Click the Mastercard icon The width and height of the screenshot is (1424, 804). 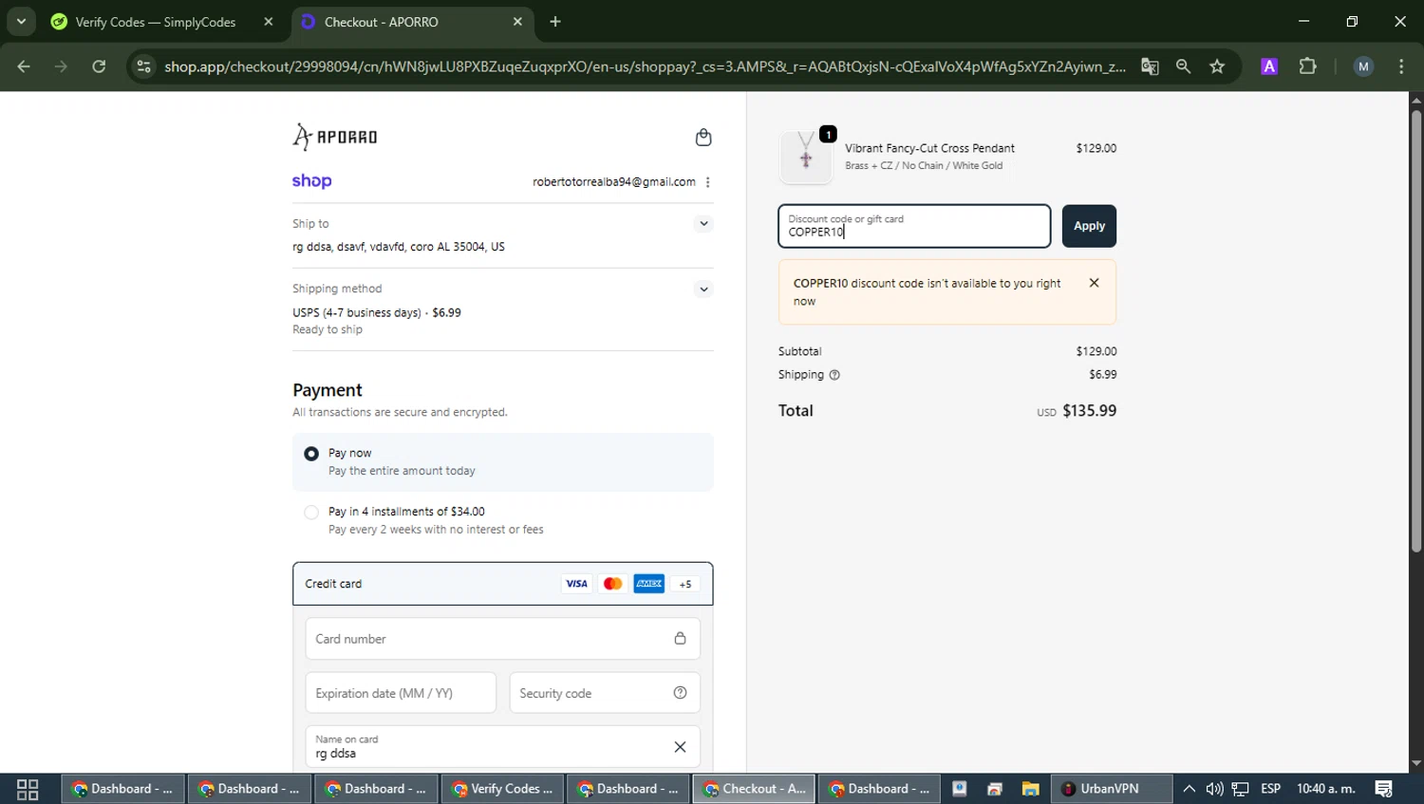point(612,584)
